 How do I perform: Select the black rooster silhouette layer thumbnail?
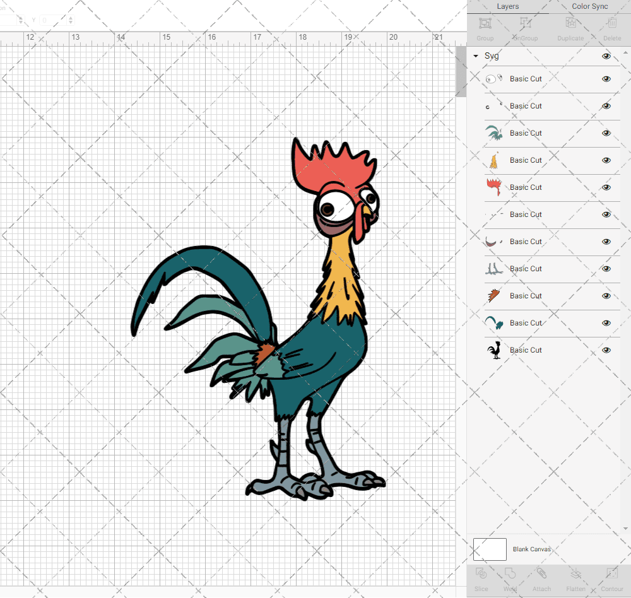click(494, 350)
